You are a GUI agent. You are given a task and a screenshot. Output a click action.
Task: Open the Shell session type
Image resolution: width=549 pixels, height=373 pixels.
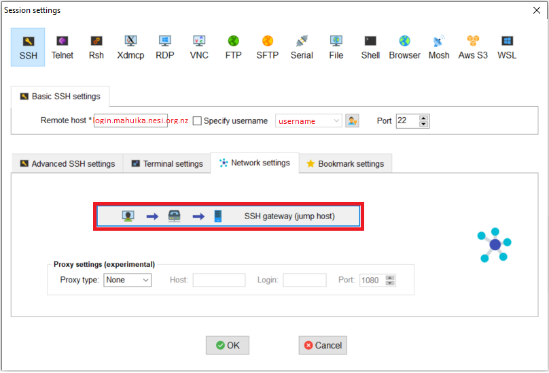(x=370, y=48)
